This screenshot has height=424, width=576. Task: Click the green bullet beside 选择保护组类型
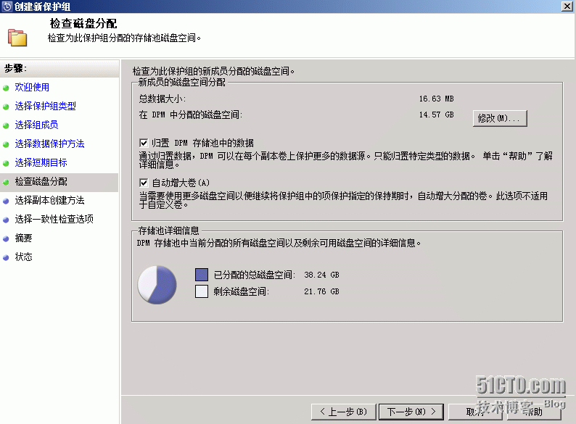pos(6,107)
